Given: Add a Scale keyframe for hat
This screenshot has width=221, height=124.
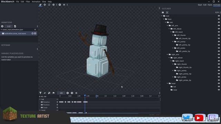Looking at the screenshot, I should pyautogui.click(x=57, y=107).
